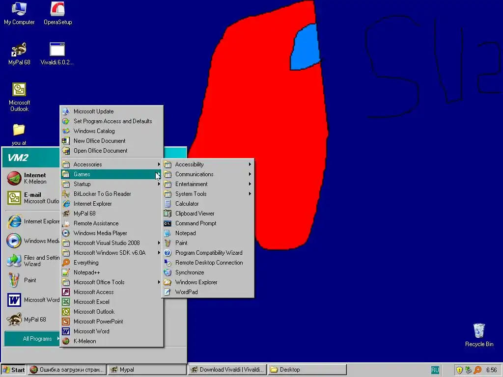Viewport: 503px width, 377px height.
Task: Click orange magnifier icon in system tray
Action: 477,370
